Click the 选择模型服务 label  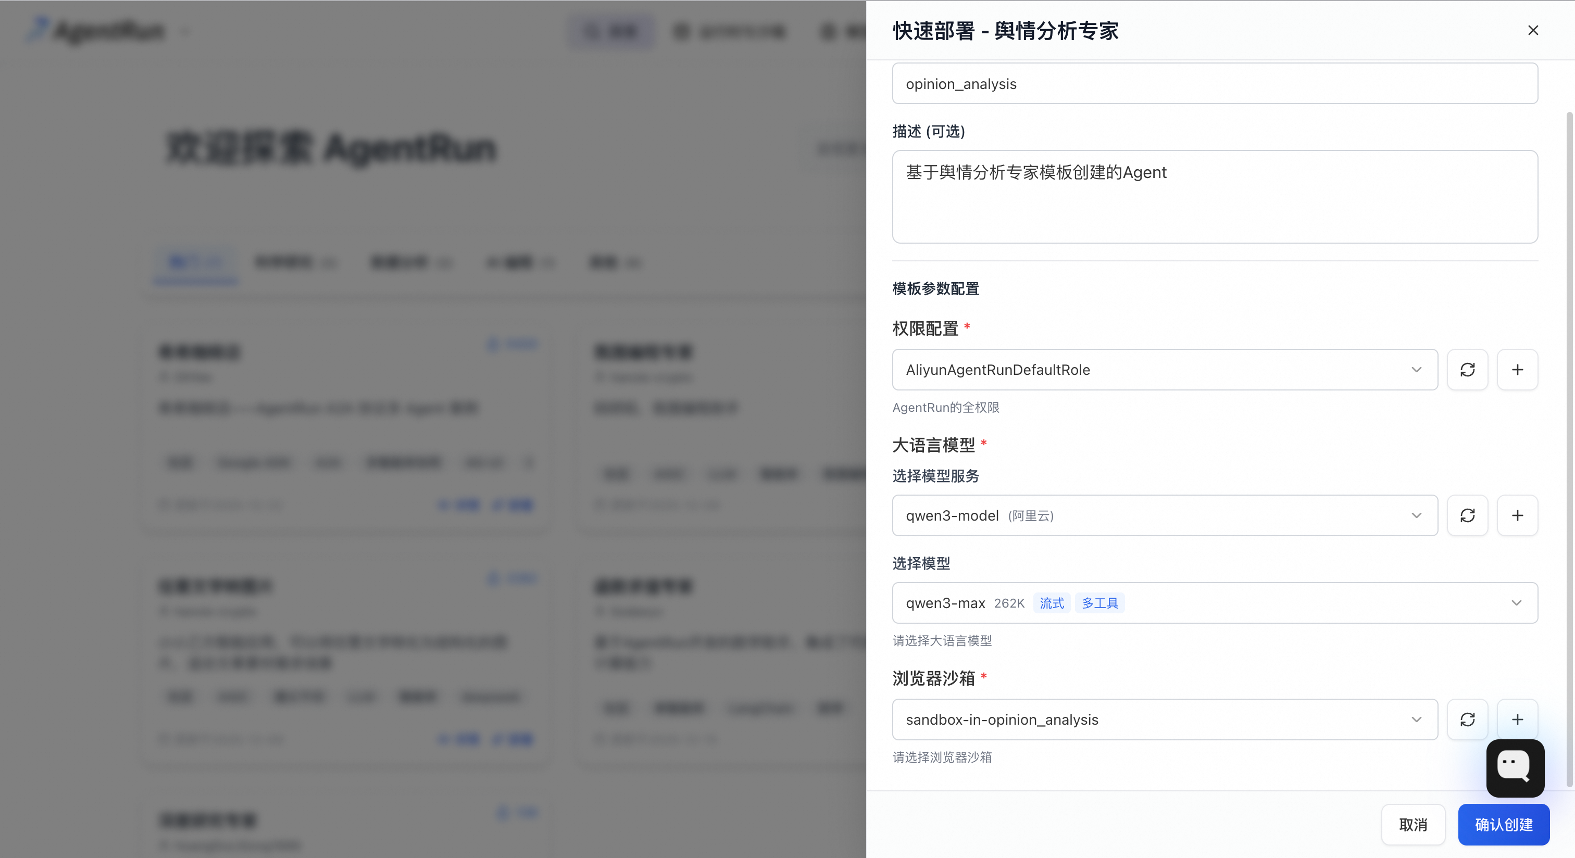936,476
